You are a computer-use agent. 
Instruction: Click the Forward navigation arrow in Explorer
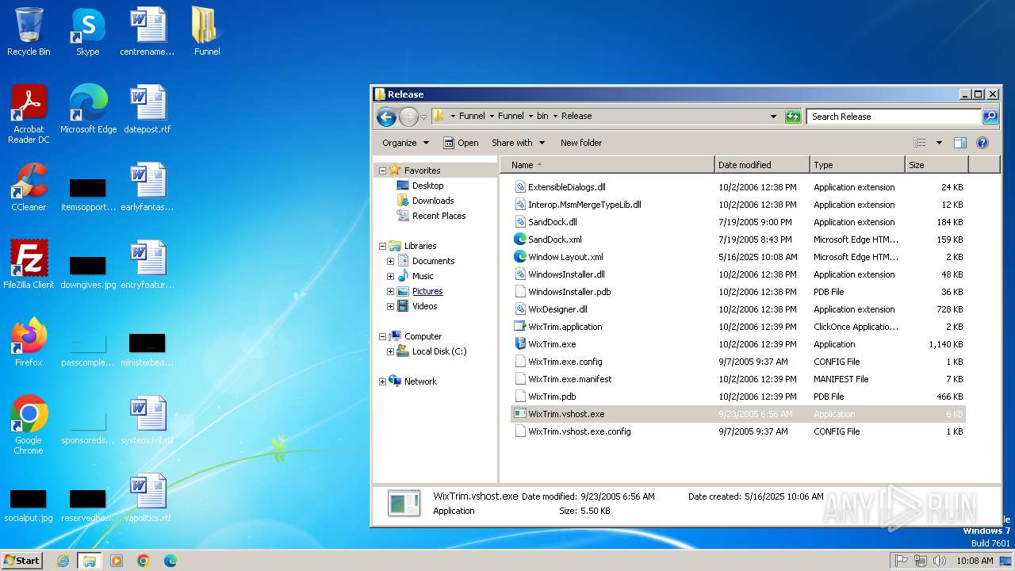(408, 117)
